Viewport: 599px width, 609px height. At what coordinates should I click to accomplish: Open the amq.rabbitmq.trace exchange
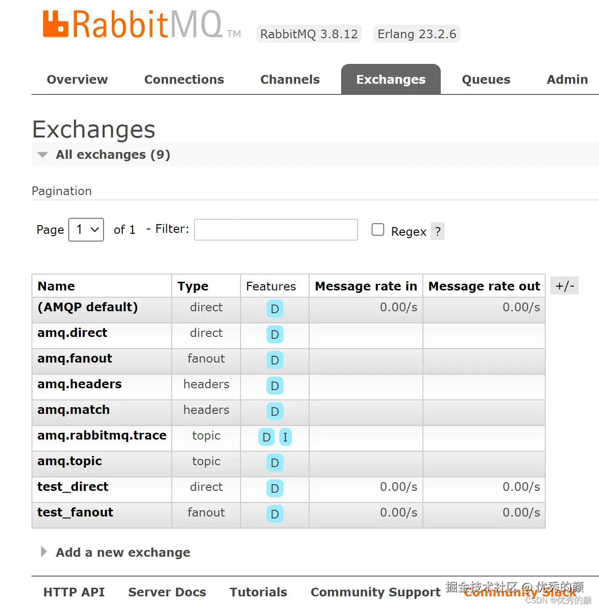pos(102,435)
